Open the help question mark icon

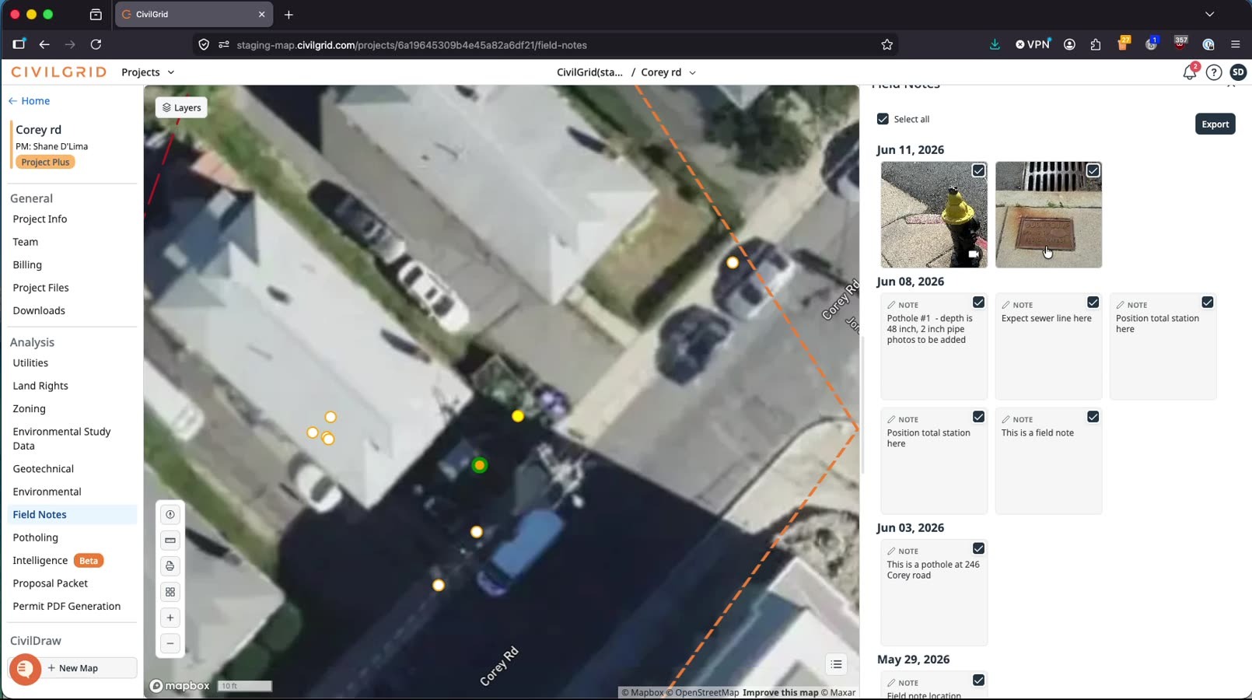coord(1214,72)
